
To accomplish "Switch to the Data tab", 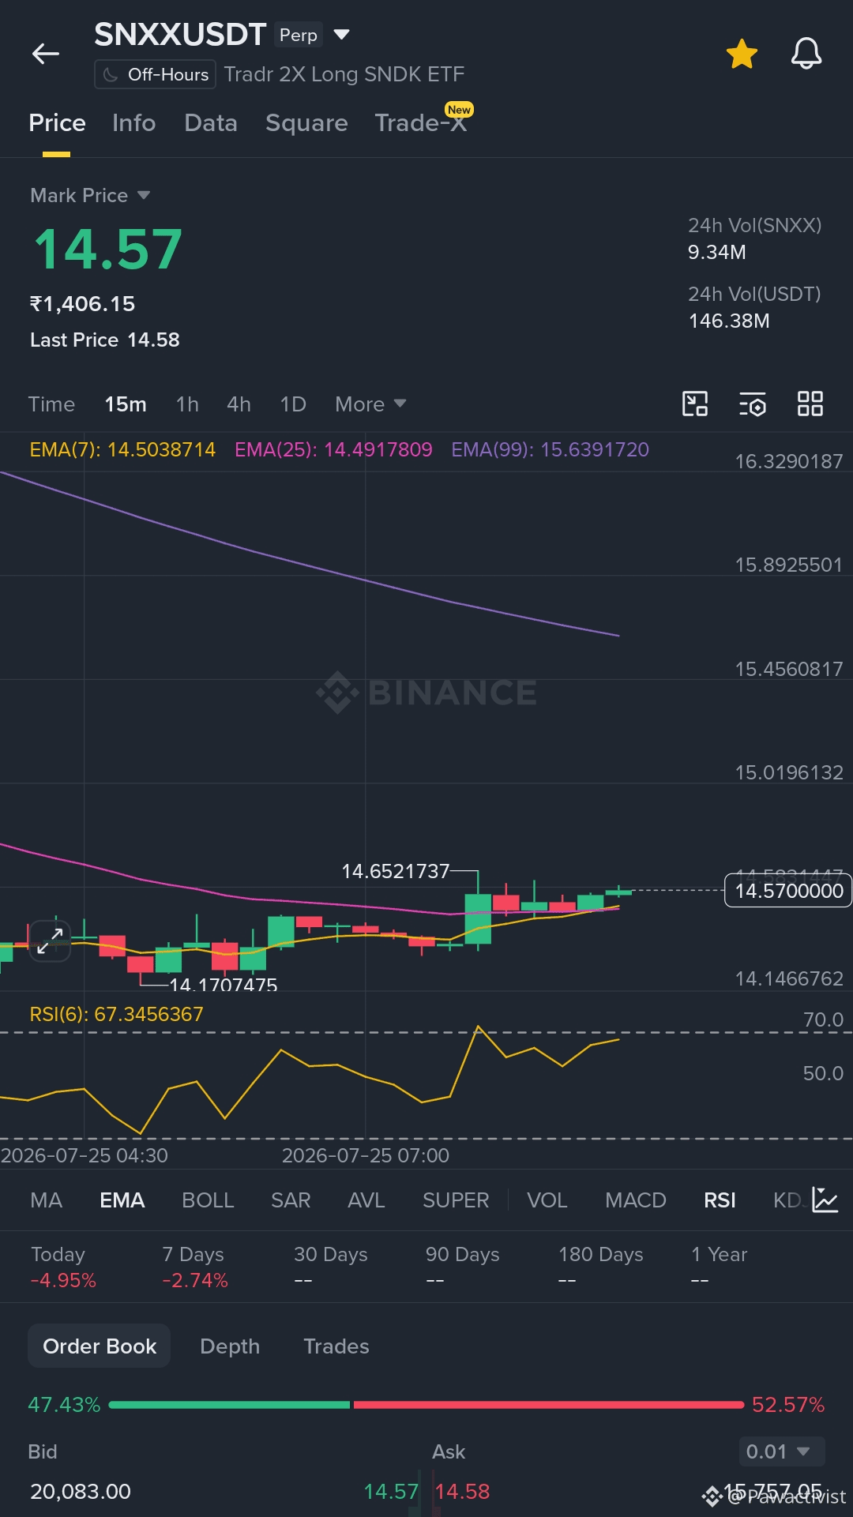I will (210, 122).
